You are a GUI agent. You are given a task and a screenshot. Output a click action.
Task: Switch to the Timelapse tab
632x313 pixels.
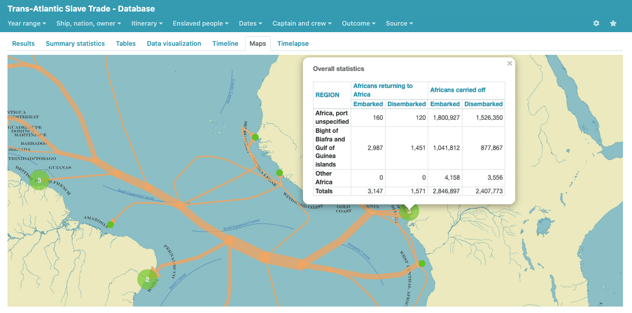293,44
